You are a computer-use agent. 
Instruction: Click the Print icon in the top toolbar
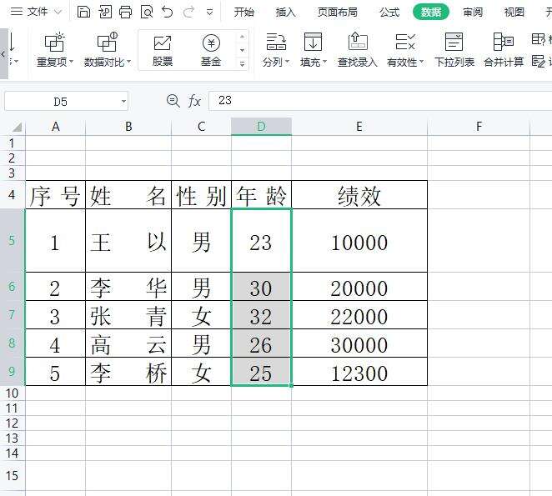126,13
